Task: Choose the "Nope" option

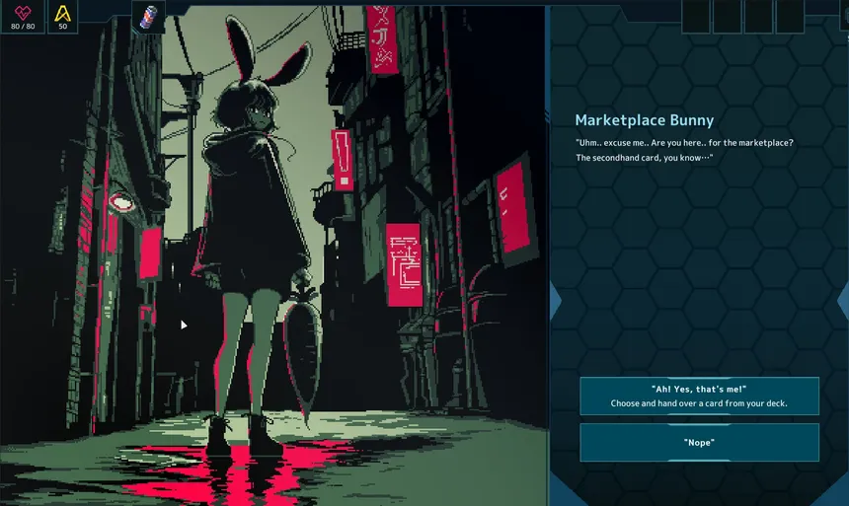Action: (x=699, y=443)
